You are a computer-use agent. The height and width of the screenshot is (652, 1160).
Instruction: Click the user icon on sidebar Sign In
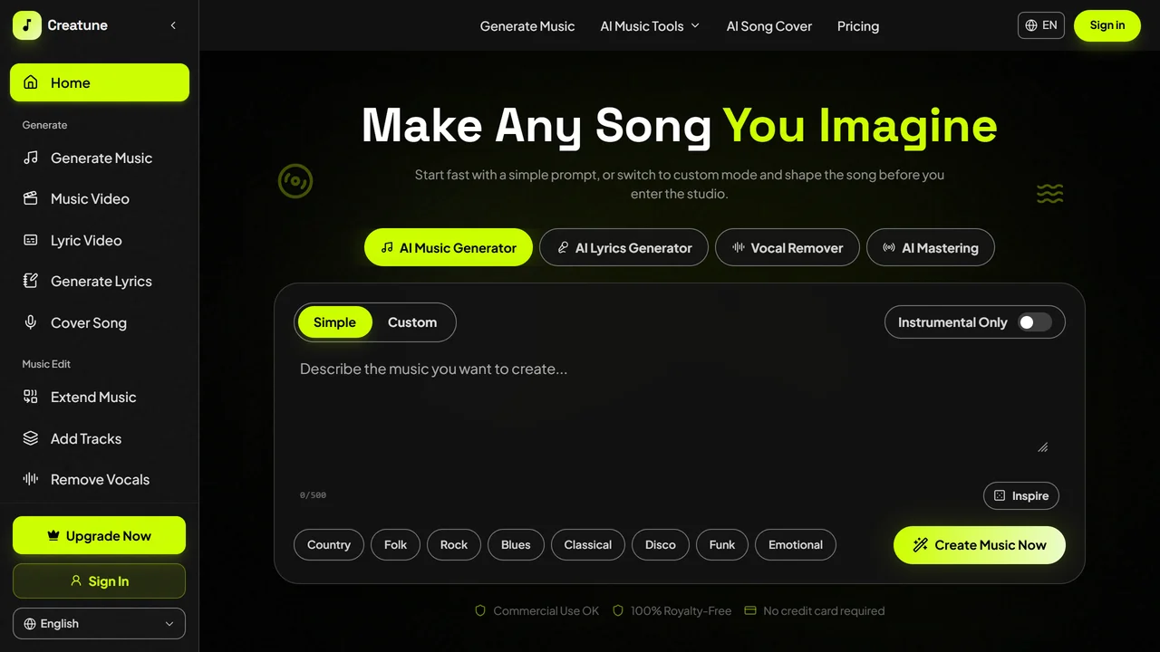coord(76,580)
